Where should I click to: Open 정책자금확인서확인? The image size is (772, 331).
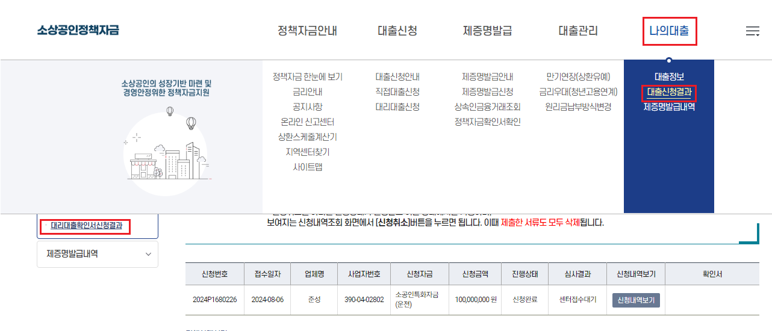coord(488,122)
